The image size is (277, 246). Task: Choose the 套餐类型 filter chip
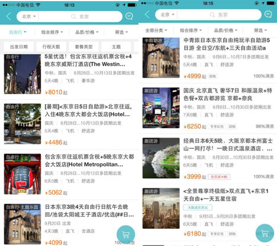point(83,47)
